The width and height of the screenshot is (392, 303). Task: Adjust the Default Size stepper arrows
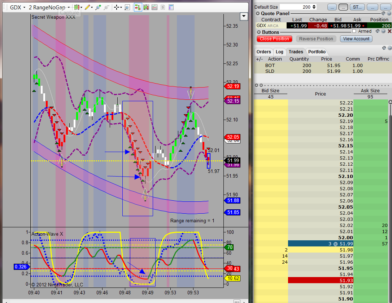pyautogui.click(x=314, y=7)
